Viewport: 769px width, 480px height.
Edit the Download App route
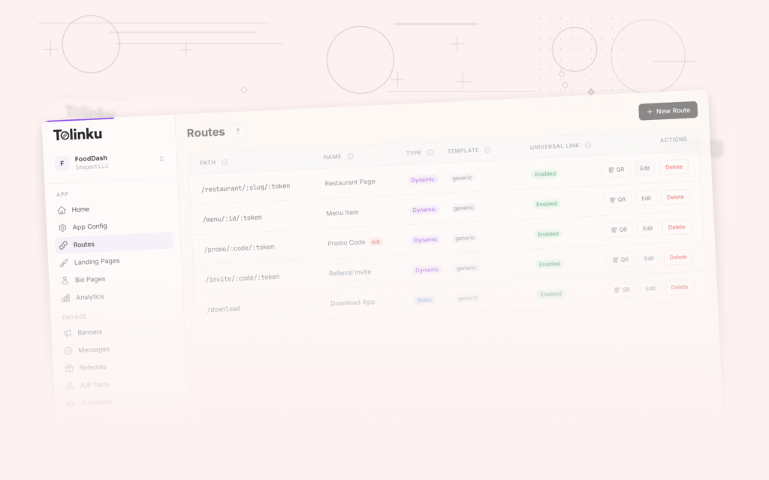pyautogui.click(x=650, y=289)
